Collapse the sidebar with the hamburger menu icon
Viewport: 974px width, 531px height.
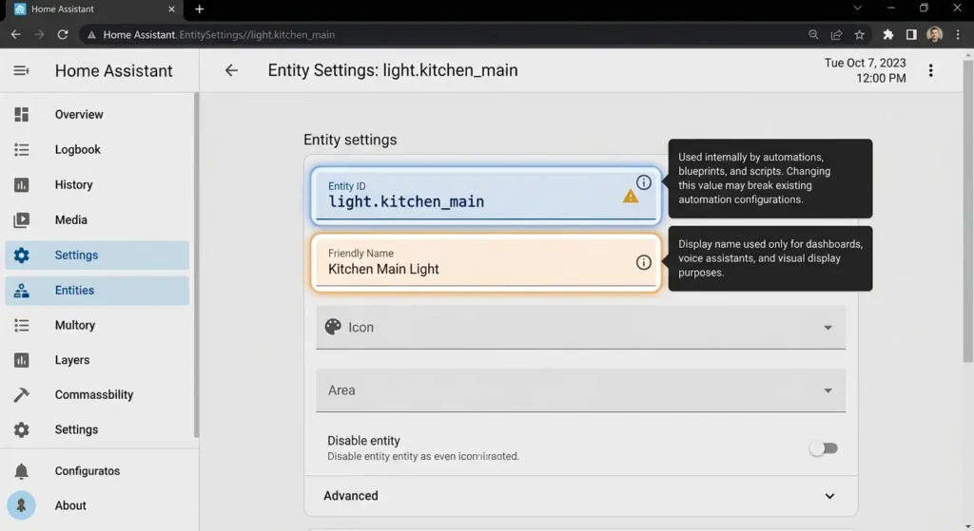point(21,70)
